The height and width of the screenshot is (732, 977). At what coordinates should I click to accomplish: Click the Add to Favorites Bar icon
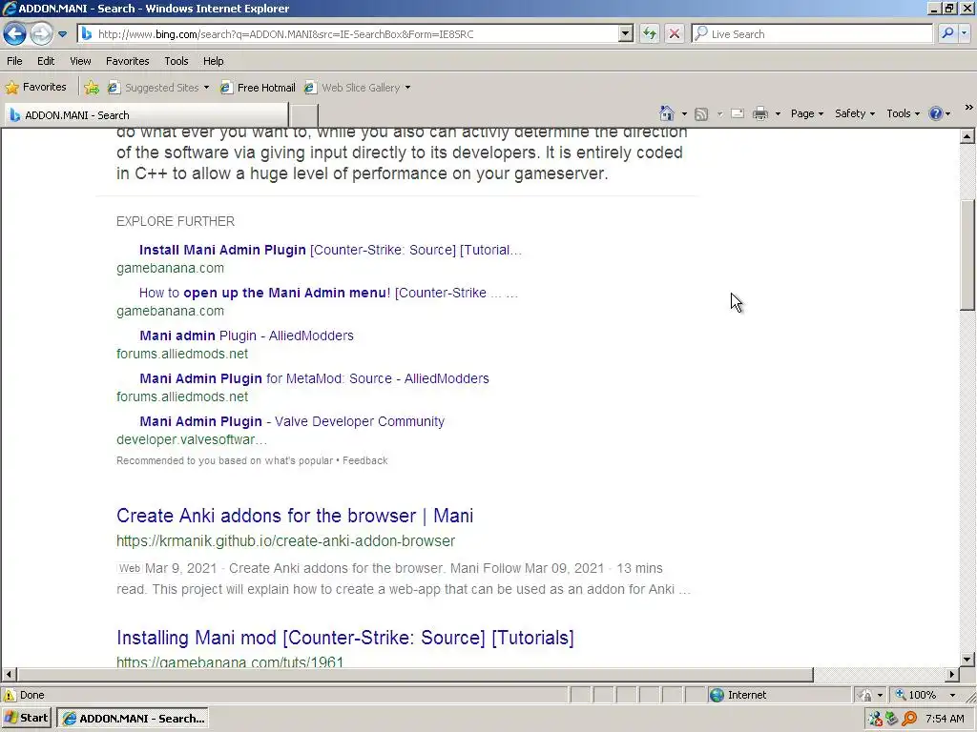tap(92, 88)
